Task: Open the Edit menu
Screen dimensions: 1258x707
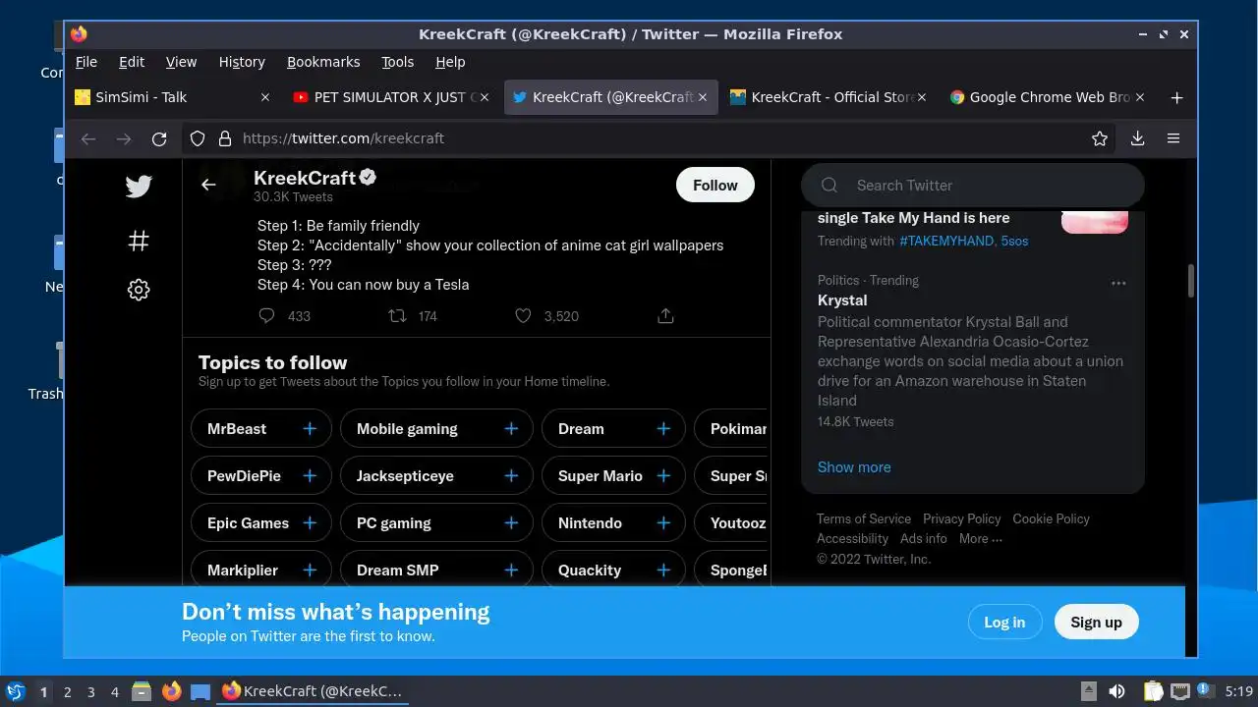Action: tap(132, 62)
